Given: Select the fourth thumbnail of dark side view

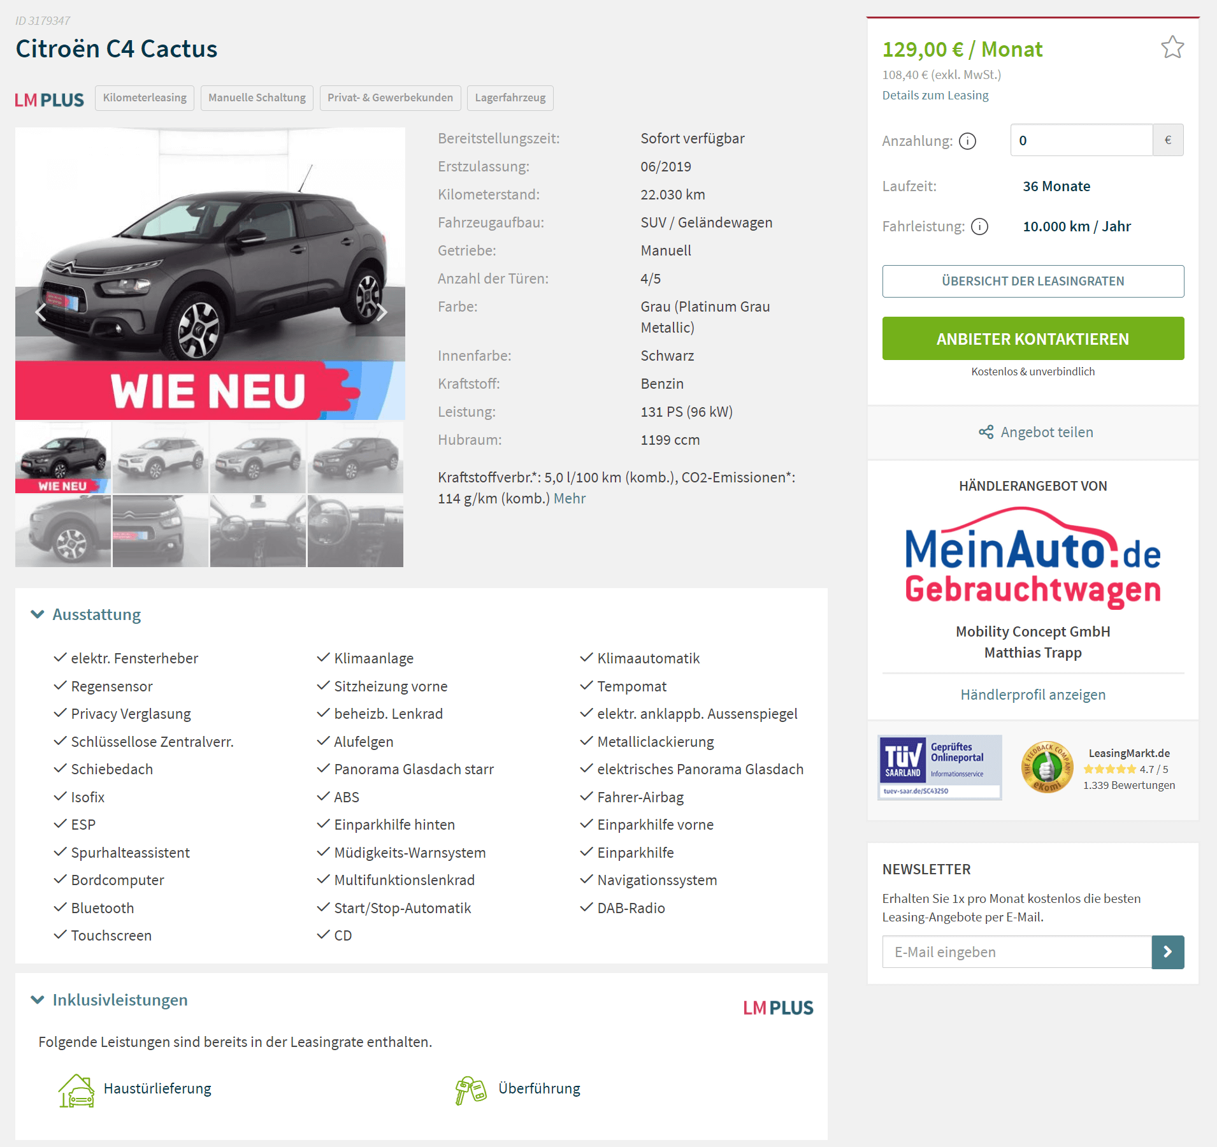Looking at the screenshot, I should (356, 458).
